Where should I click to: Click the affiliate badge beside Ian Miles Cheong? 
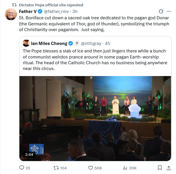(x=77, y=43)
